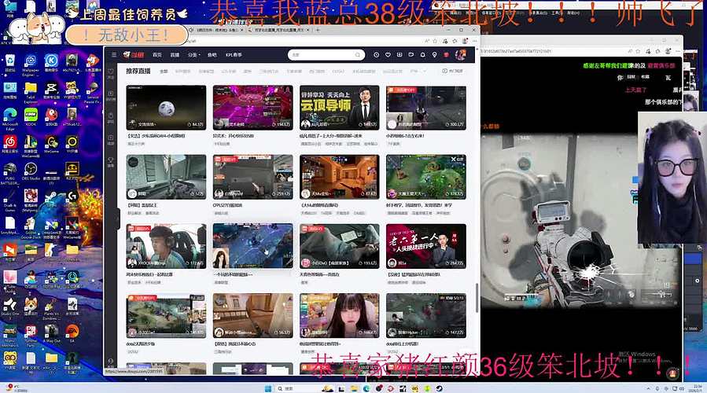This screenshot has width=707, height=393.
Task: Open the 老六第一人 stream thumbnail
Action: (426, 246)
